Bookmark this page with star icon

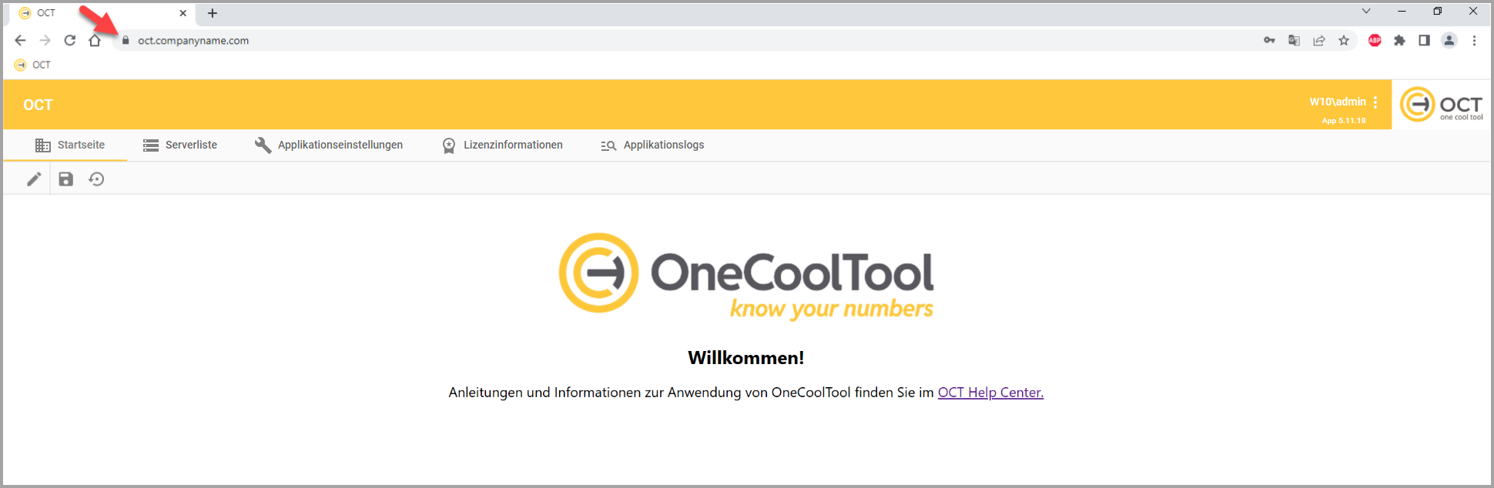pos(1344,41)
